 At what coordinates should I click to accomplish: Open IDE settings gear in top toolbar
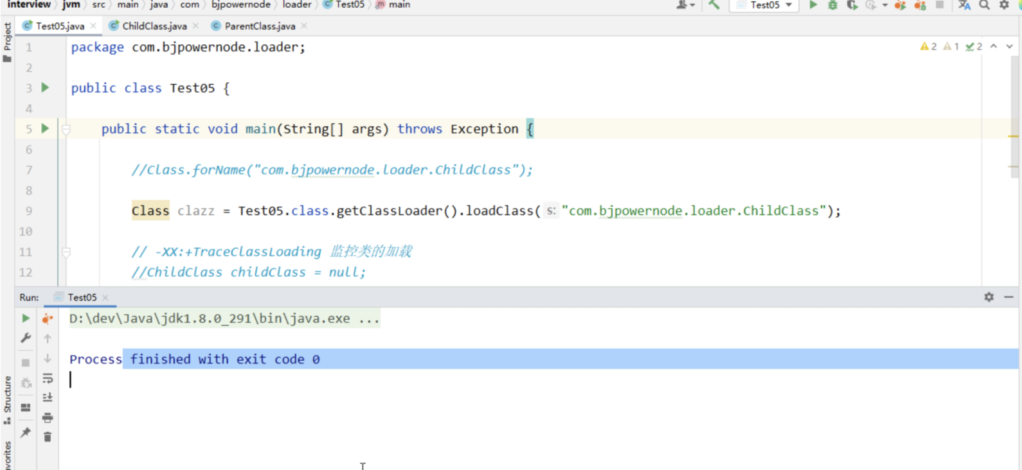[1004, 4]
